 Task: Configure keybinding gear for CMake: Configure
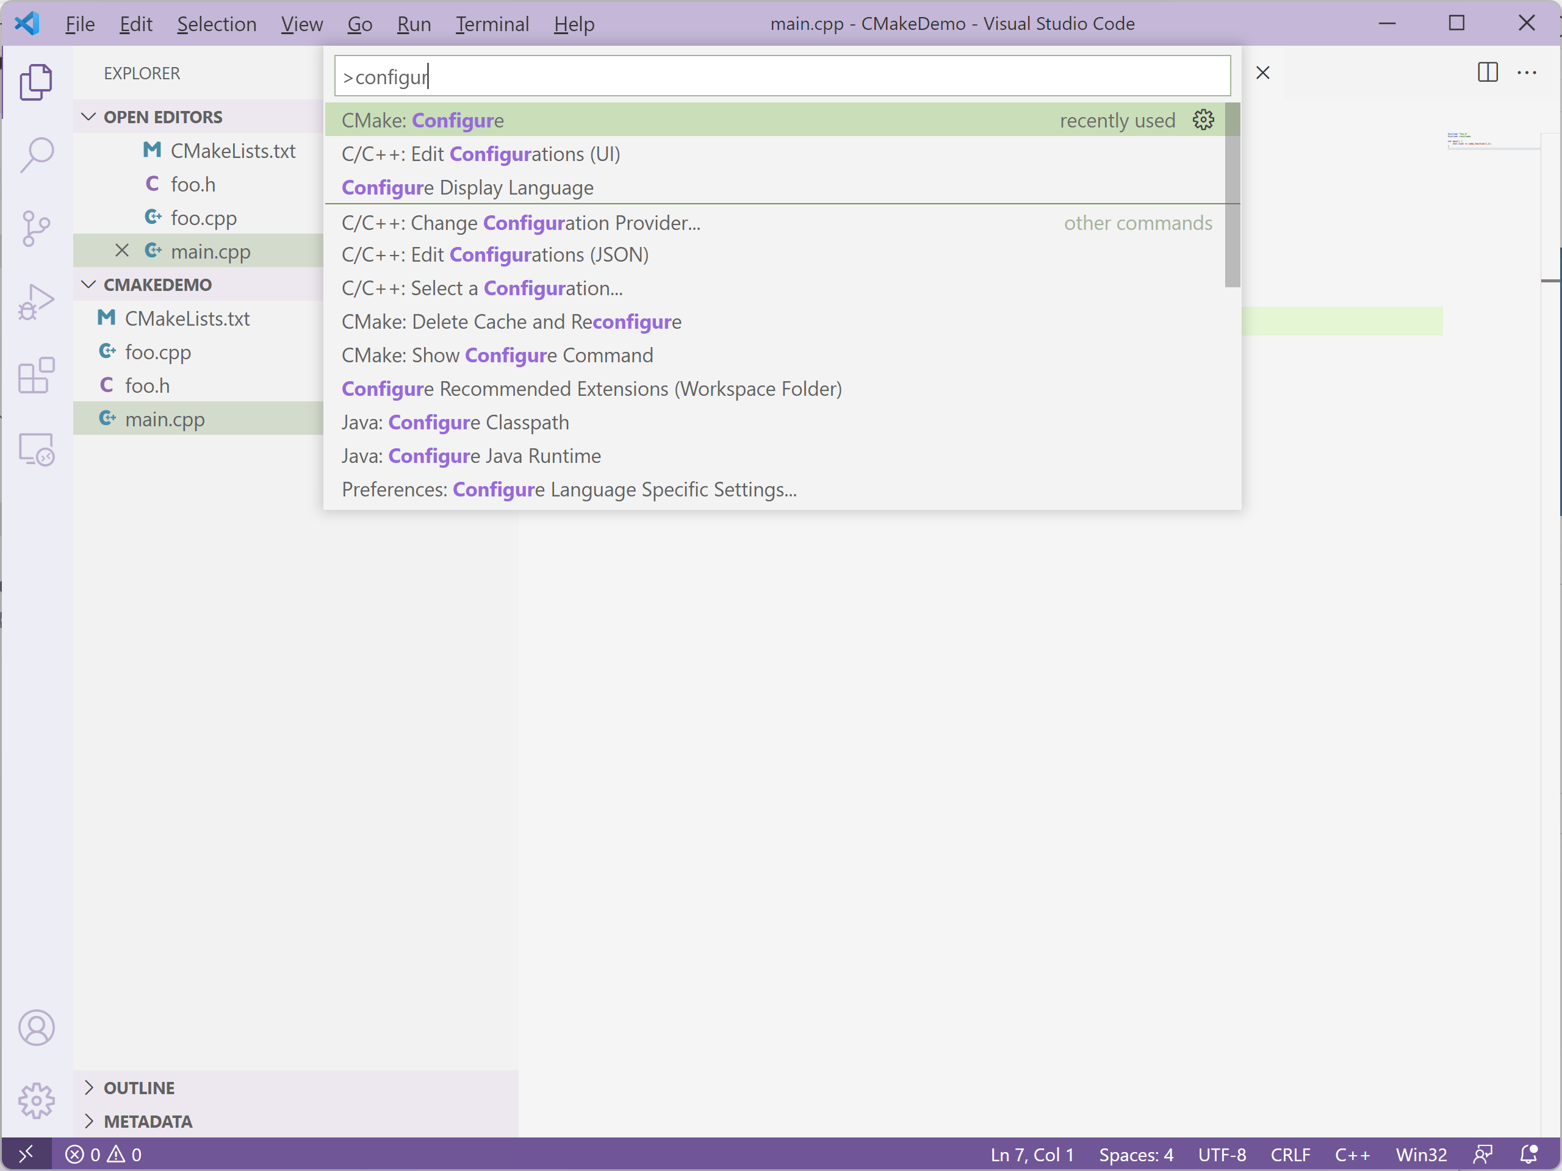pos(1203,120)
